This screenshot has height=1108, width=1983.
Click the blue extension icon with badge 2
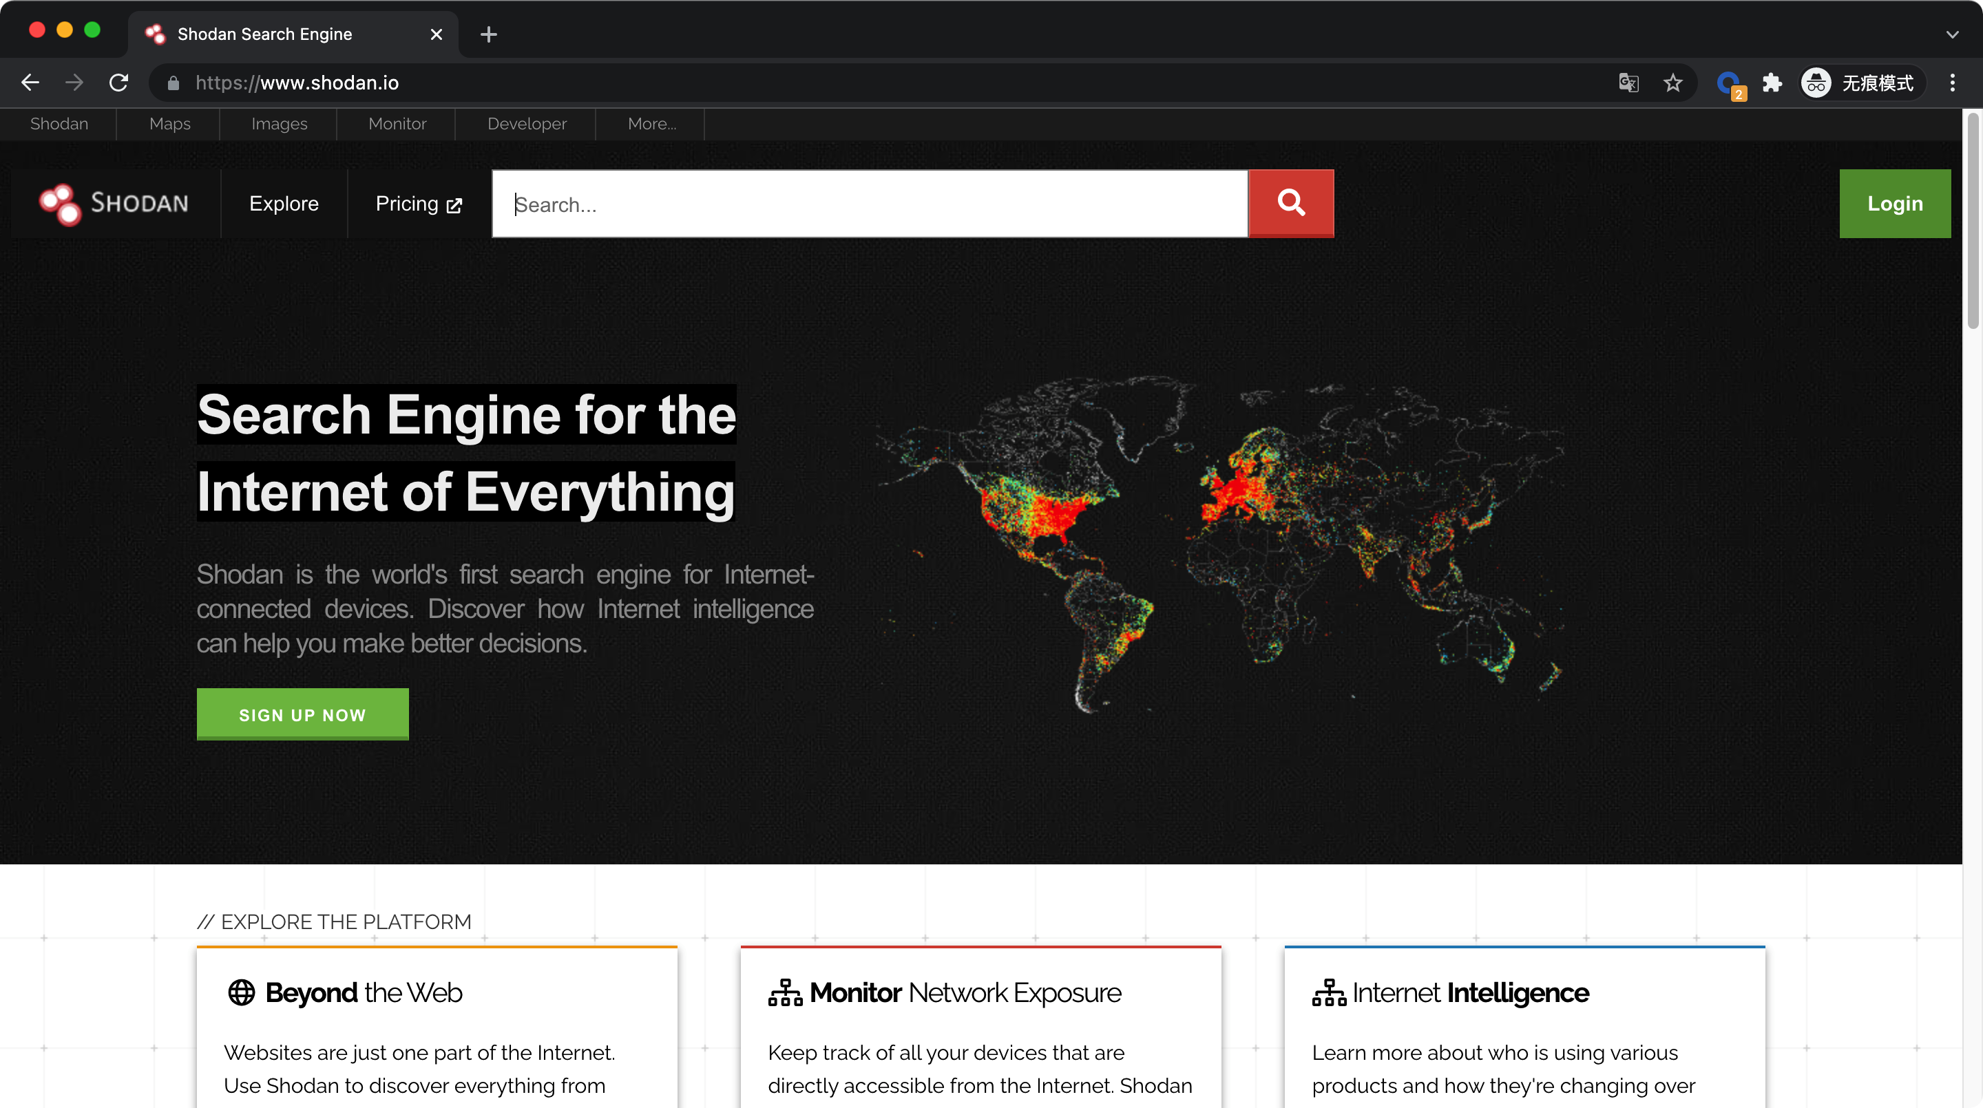point(1730,83)
